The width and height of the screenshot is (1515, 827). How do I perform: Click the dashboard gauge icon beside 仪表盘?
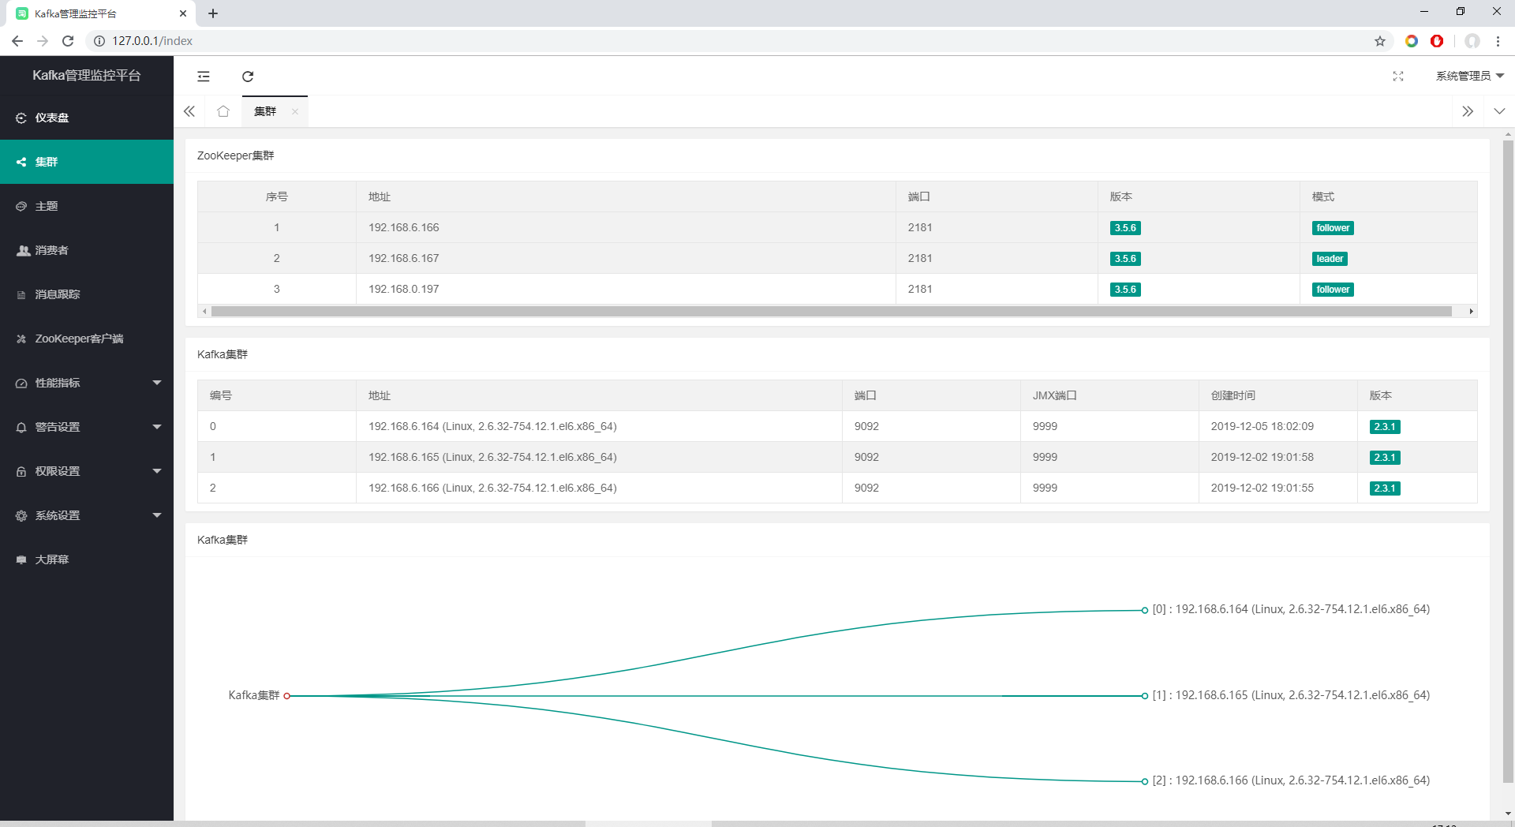click(x=21, y=118)
